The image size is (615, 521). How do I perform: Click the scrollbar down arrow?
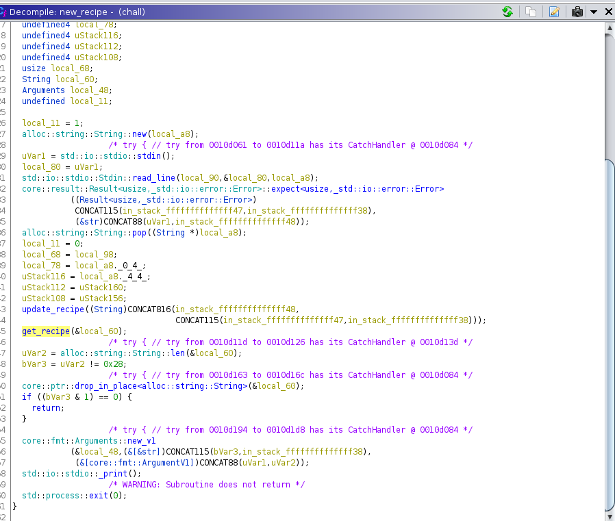pyautogui.click(x=610, y=516)
